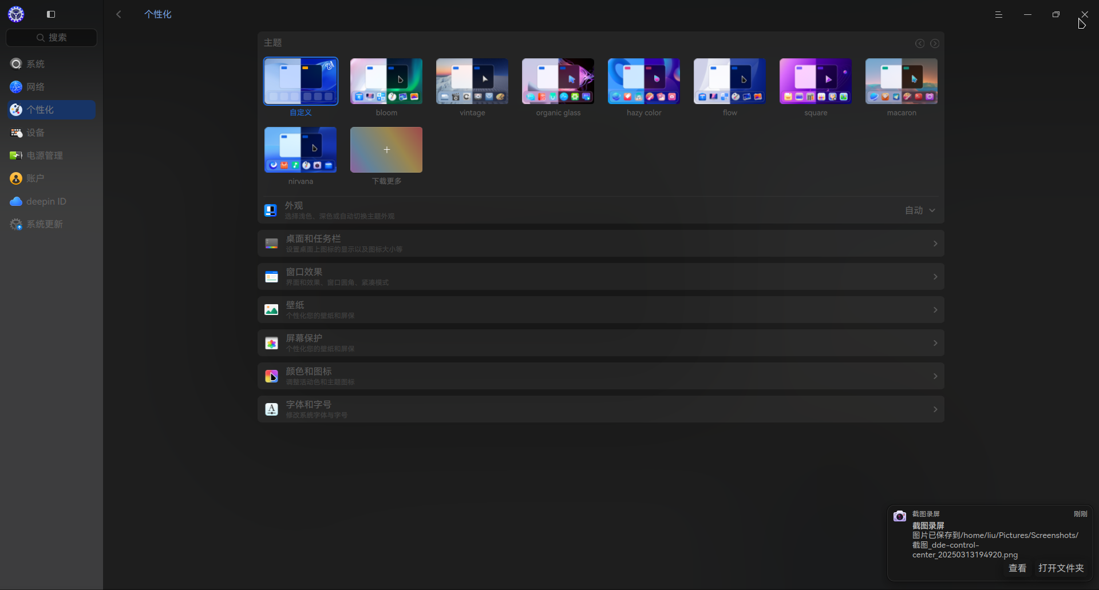Expand the 字体和字号 settings row
This screenshot has width=1099, height=590.
point(601,409)
